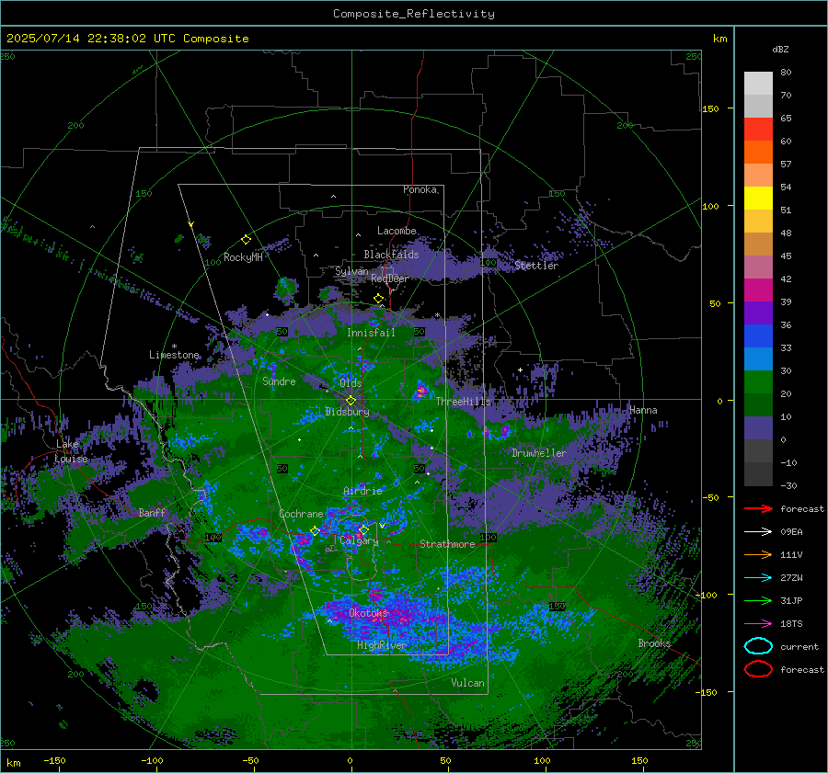
Task: Click the RedDeer city label
Action: tap(390, 279)
